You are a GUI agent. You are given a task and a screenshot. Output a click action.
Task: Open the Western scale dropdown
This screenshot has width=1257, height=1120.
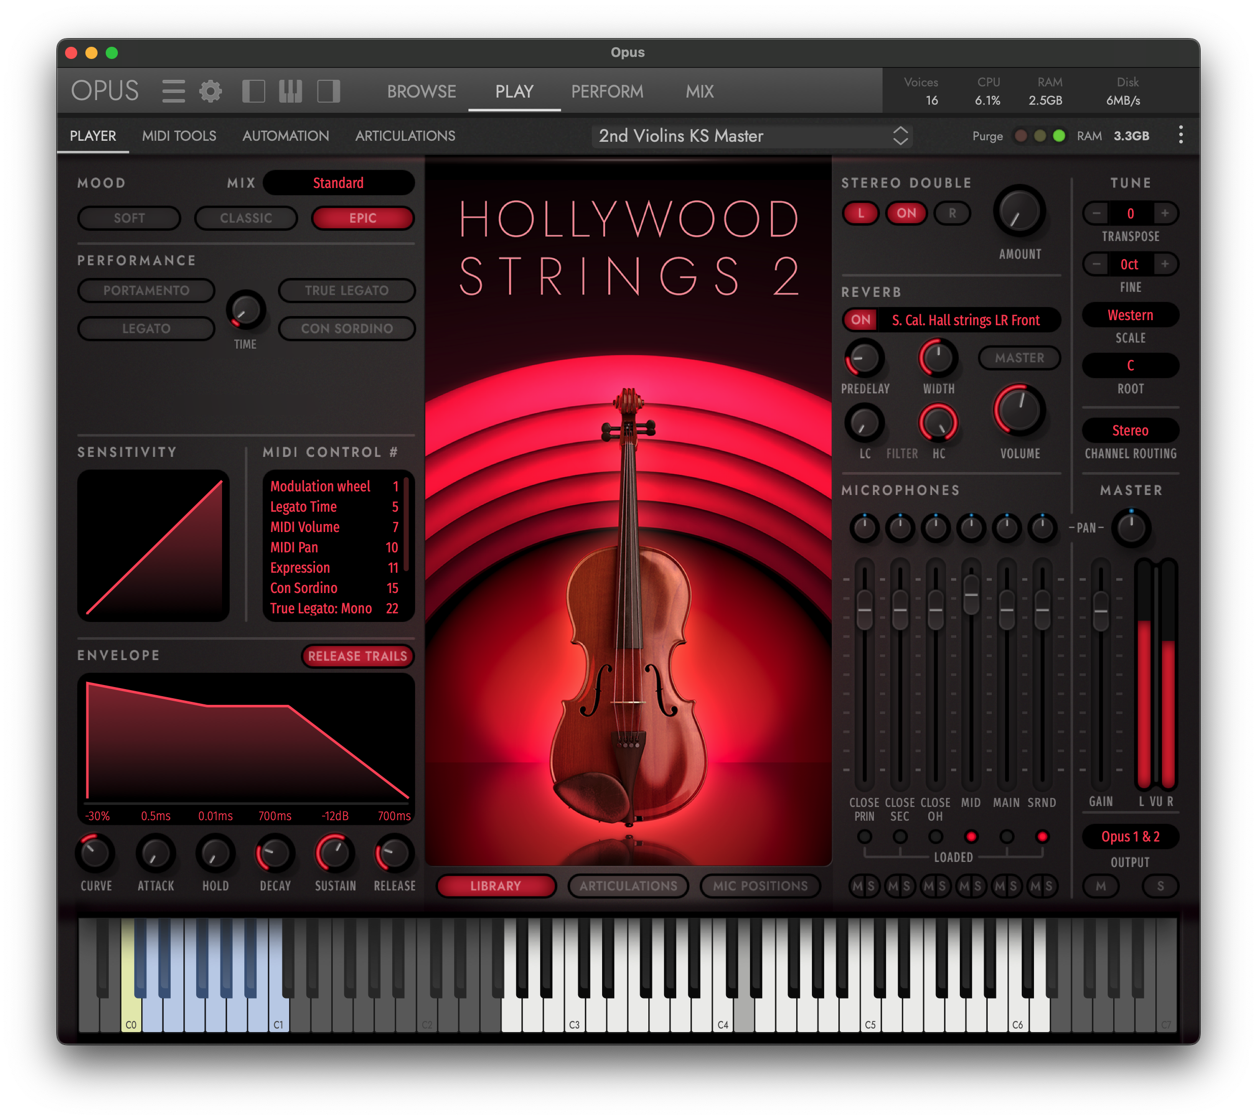pos(1130,315)
